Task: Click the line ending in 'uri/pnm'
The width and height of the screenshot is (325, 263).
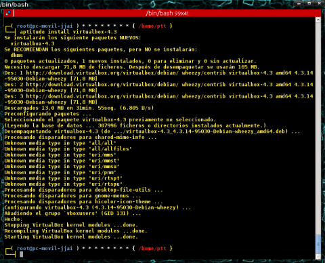Action: 60,173
